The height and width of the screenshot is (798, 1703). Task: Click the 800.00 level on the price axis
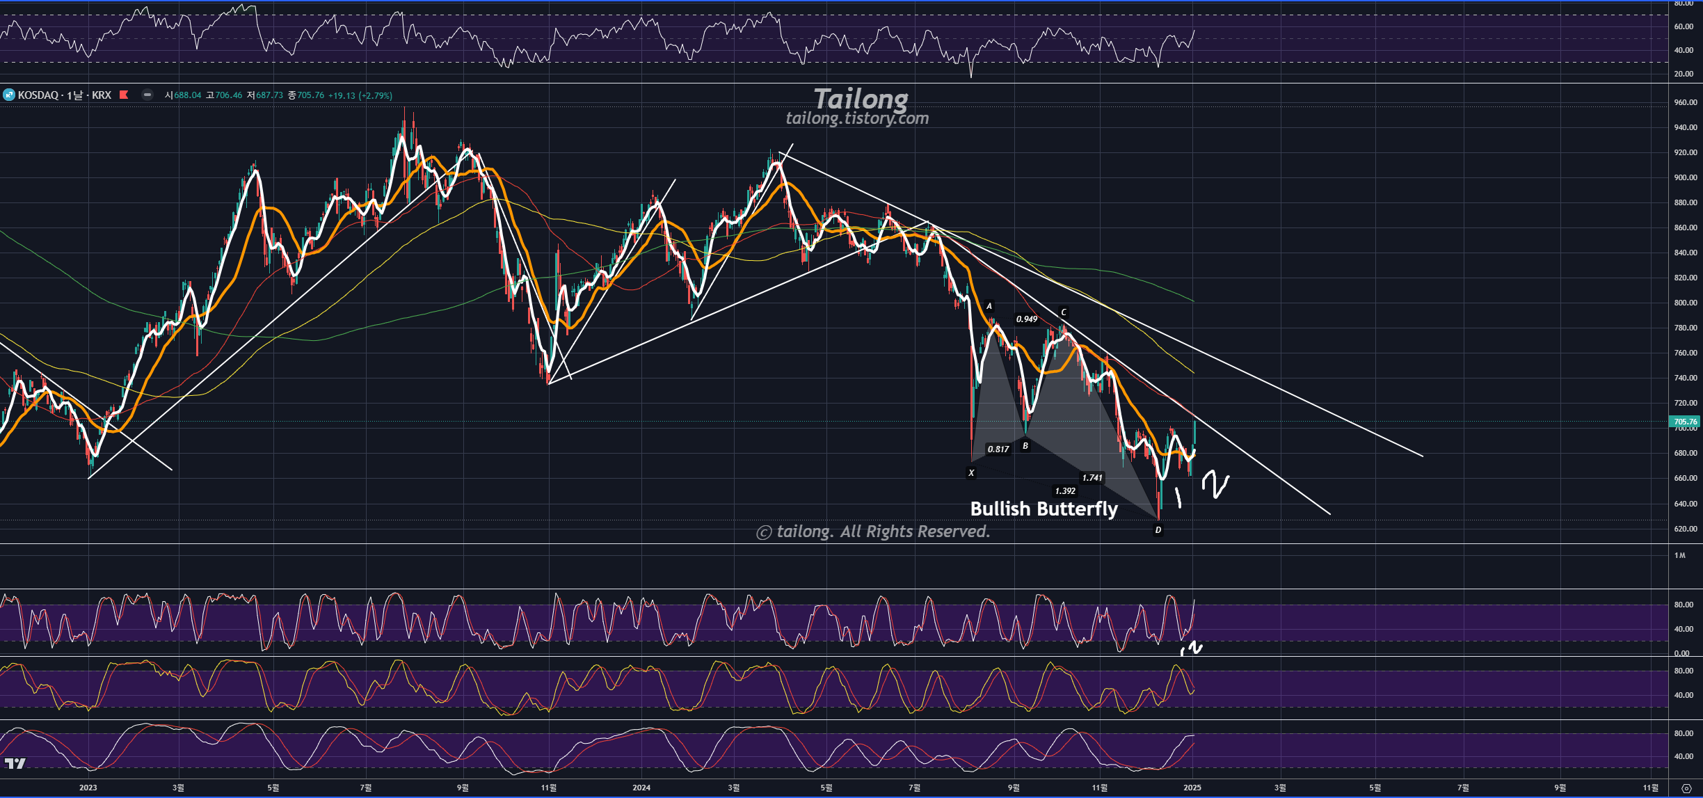tap(1686, 303)
